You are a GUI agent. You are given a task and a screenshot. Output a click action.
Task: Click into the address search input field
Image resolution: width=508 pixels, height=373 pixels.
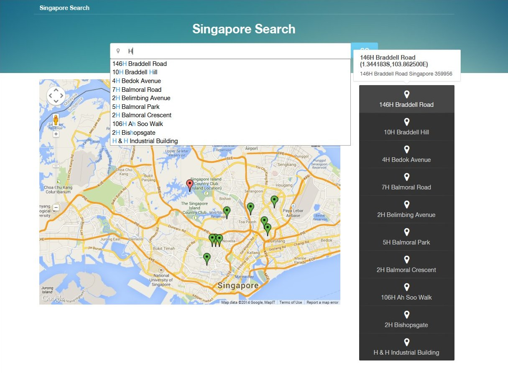(234, 51)
